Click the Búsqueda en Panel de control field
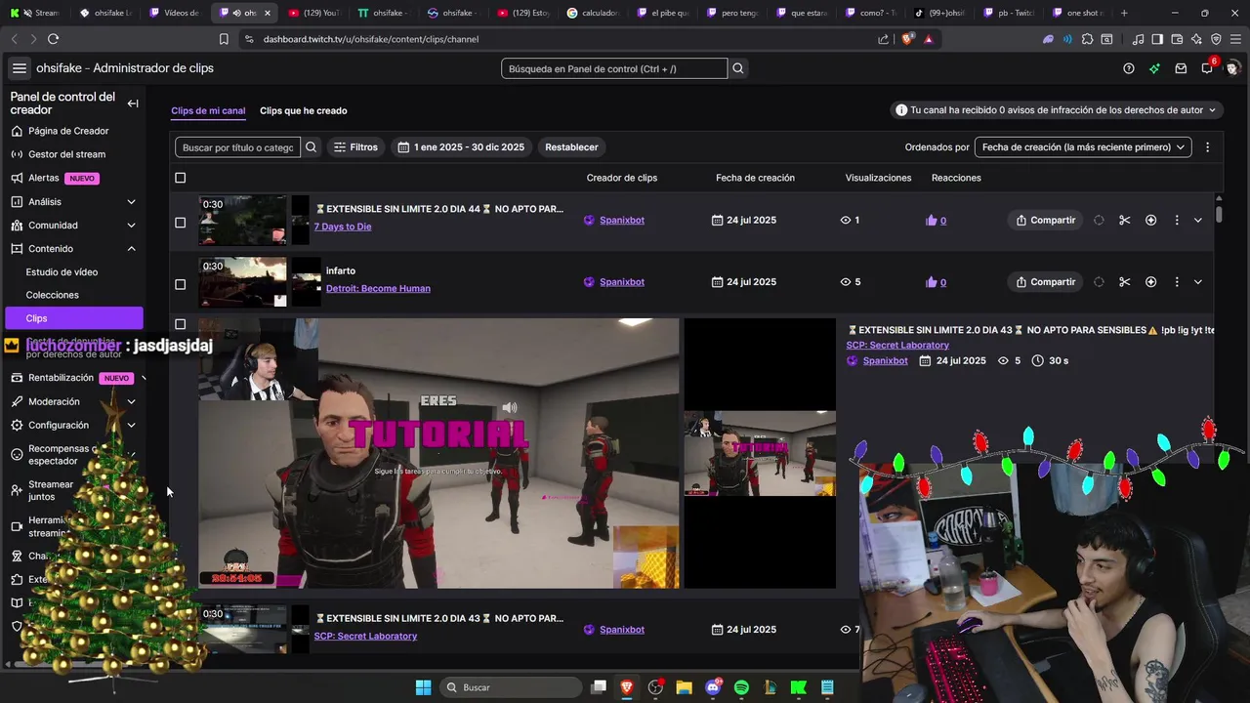1250x703 pixels. pyautogui.click(x=614, y=68)
